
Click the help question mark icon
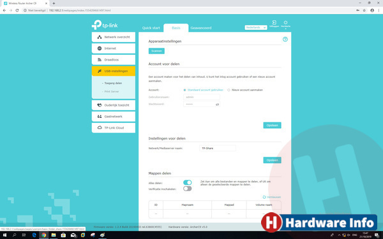pyautogui.click(x=285, y=40)
